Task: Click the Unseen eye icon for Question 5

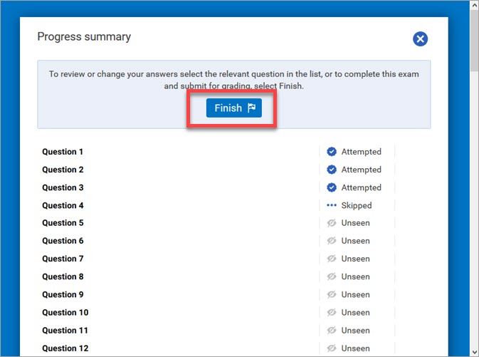Action: click(332, 223)
